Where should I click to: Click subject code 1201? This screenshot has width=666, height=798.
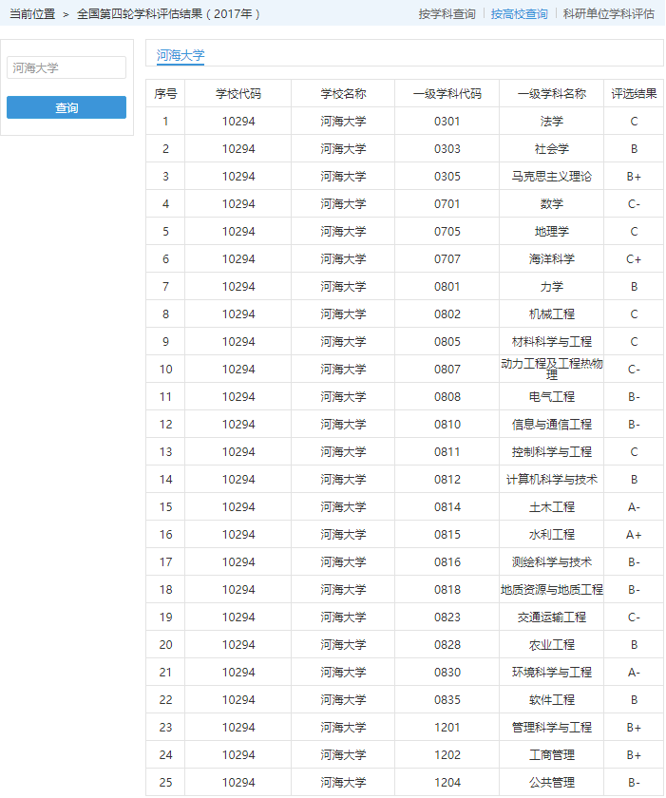[x=447, y=728]
